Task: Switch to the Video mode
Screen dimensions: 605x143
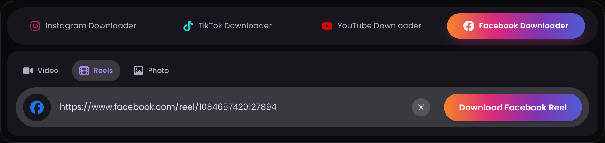Action: coord(41,71)
